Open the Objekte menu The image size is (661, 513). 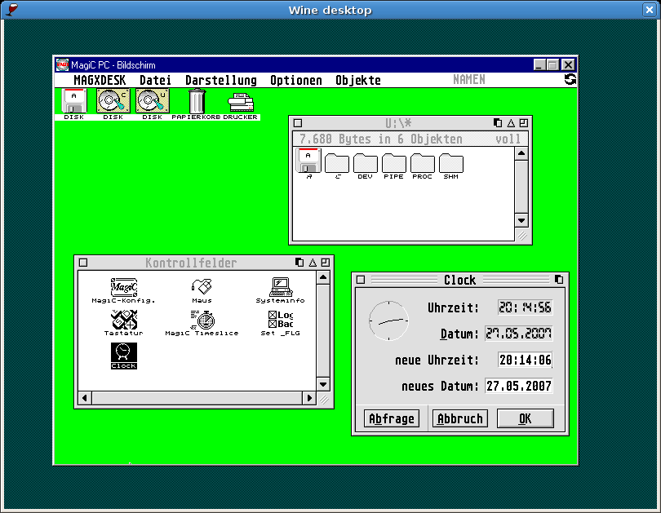358,80
